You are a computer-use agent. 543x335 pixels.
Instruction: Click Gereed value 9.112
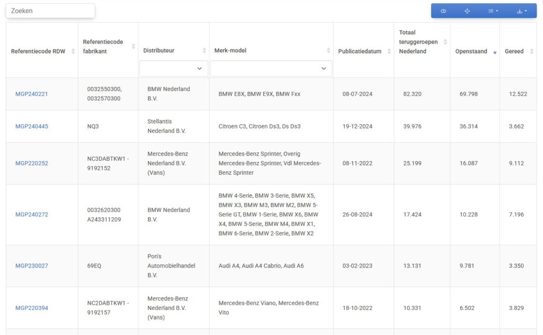[x=516, y=164]
